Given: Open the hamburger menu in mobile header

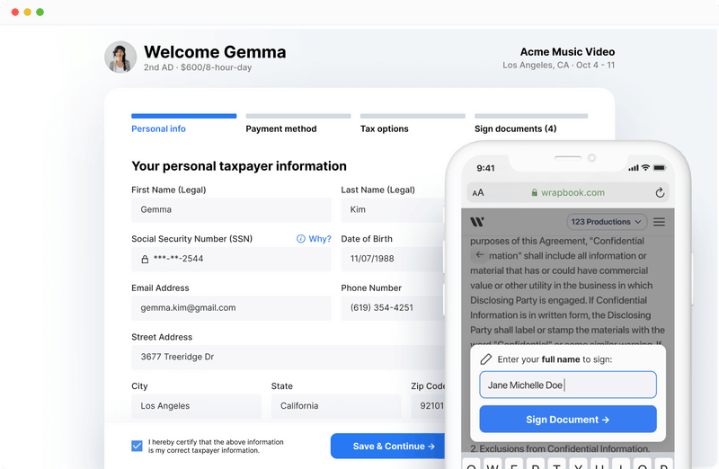Looking at the screenshot, I should (x=659, y=222).
